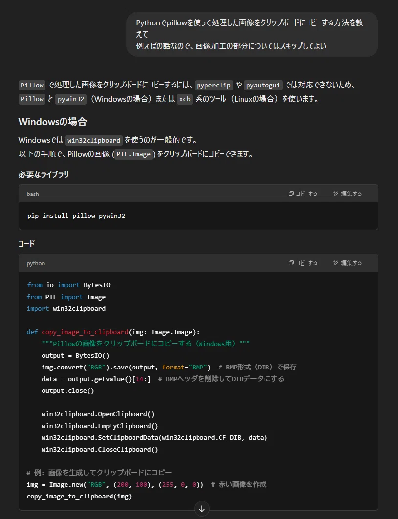Copy the bash code block

click(x=303, y=194)
